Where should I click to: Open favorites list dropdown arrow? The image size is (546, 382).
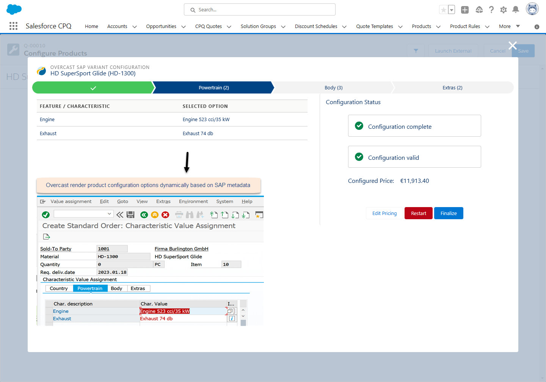click(452, 10)
